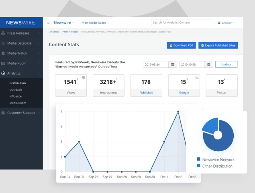
Task: Click the lighter Other Distribution pie slice
Action: [x=211, y=126]
